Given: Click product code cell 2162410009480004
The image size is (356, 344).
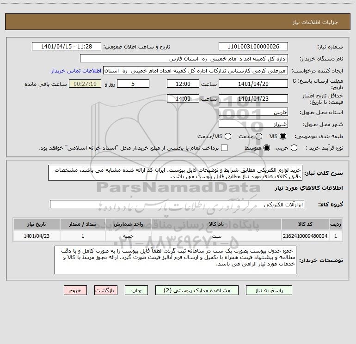Looking at the screenshot, I should (x=305, y=236).
